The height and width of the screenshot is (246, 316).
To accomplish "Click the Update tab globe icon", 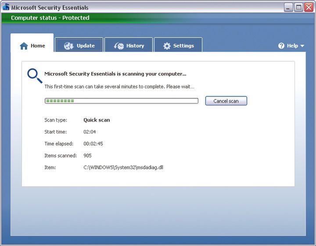I will coord(68,46).
